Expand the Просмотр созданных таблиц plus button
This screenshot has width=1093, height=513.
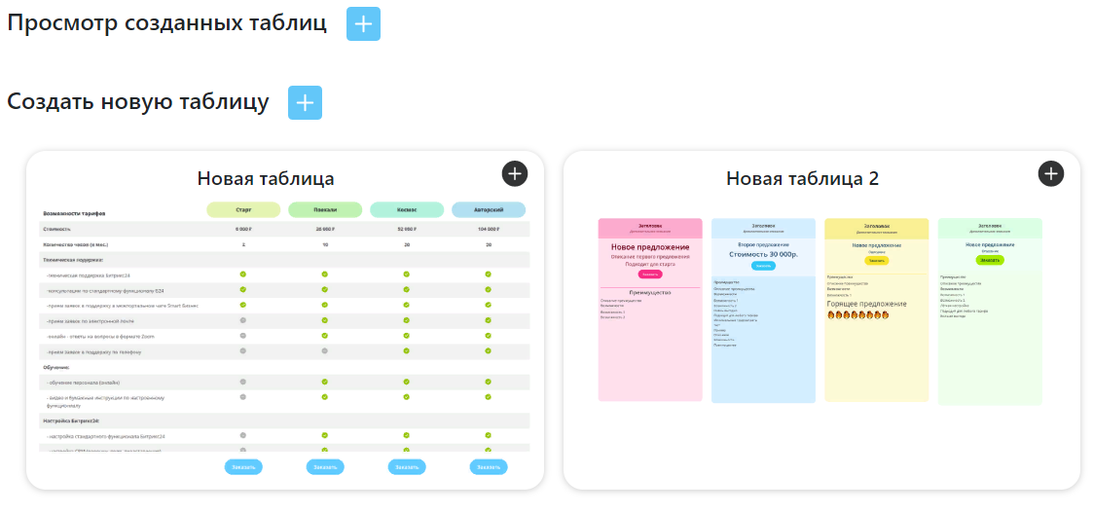[363, 23]
